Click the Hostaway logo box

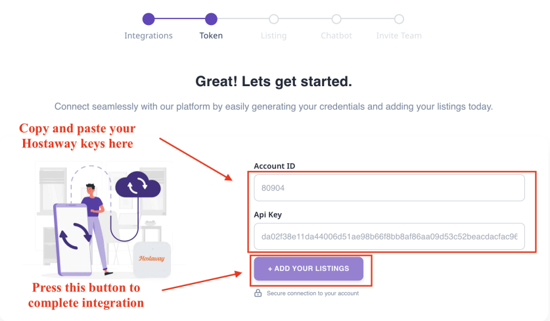coord(152,259)
